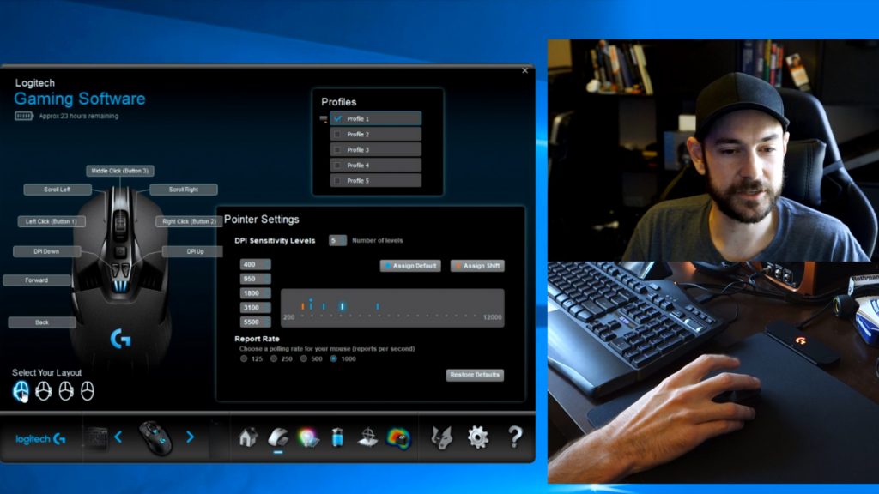Open the lighting settings bulb icon
The image size is (879, 494).
click(307, 437)
